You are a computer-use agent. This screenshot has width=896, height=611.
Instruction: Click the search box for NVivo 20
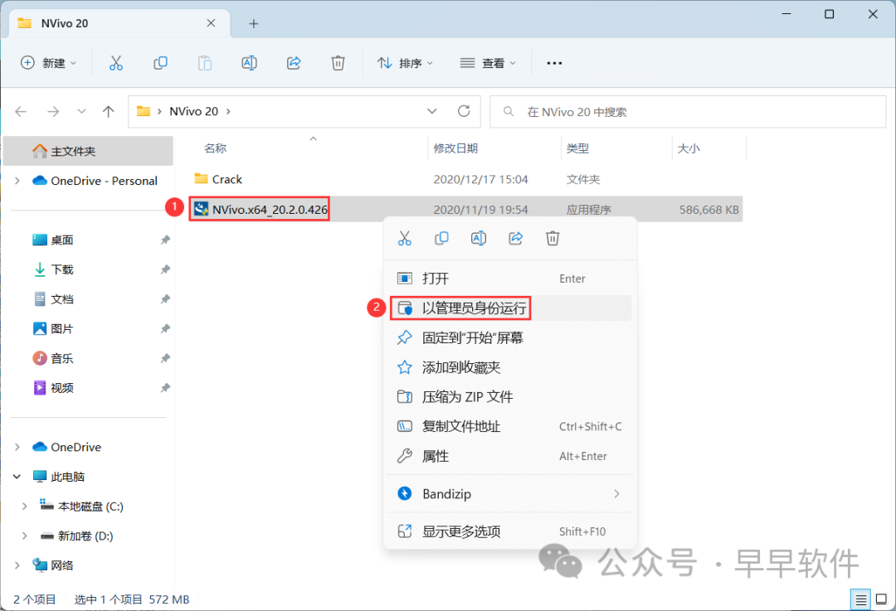(x=689, y=111)
